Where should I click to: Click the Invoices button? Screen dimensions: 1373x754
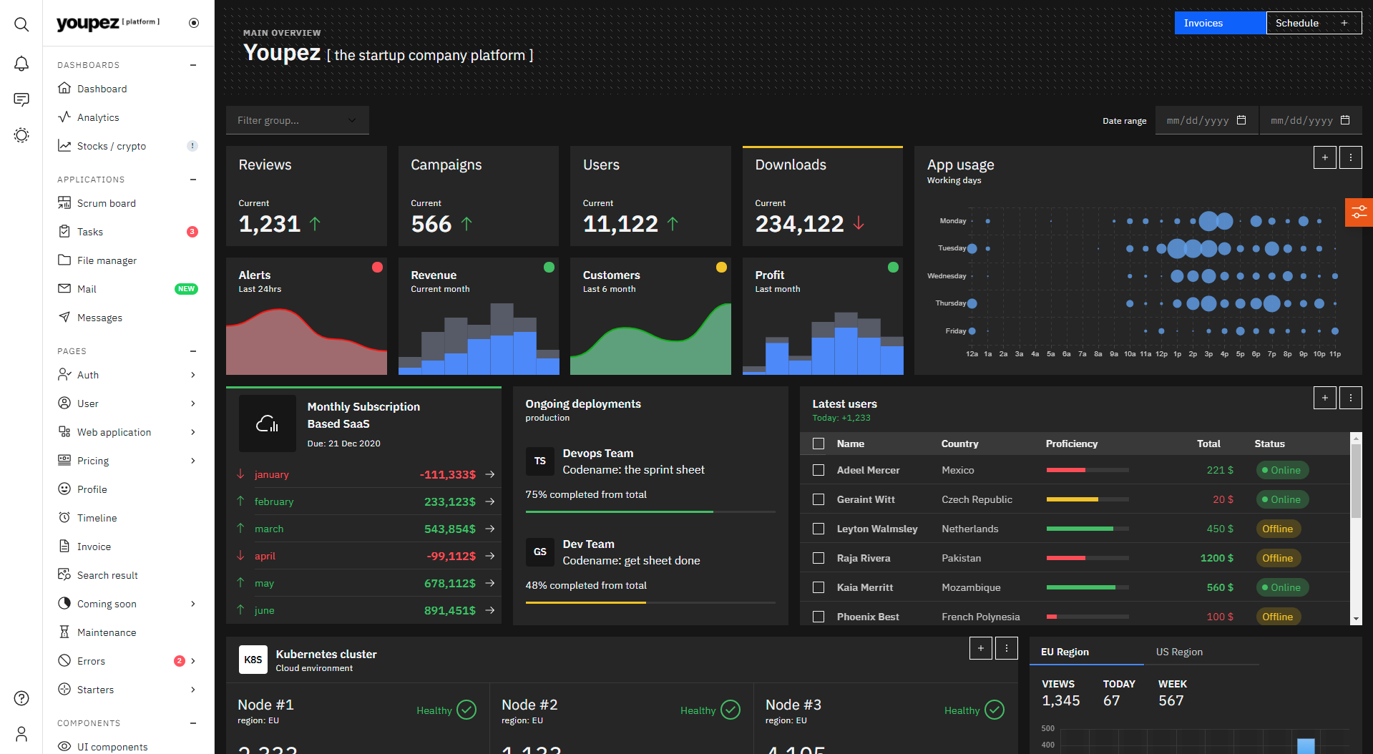point(1203,22)
